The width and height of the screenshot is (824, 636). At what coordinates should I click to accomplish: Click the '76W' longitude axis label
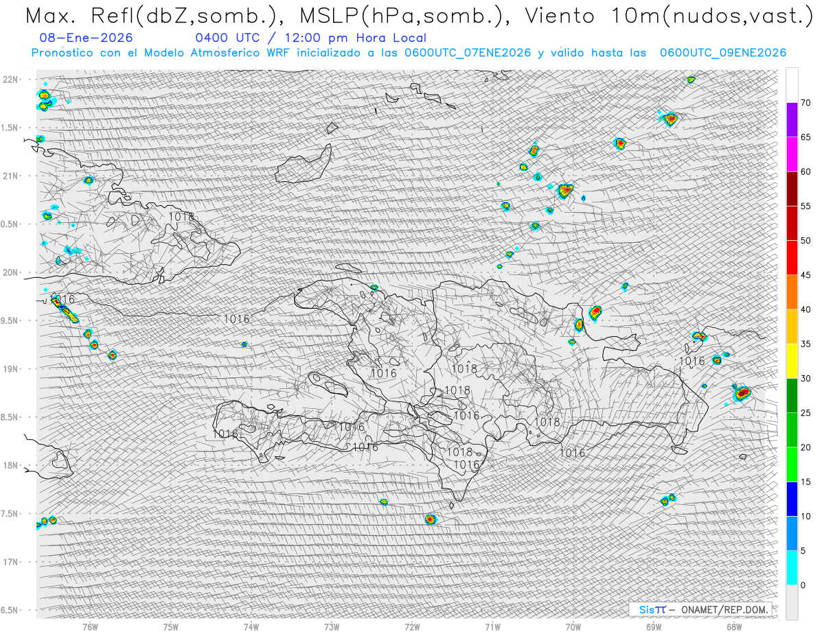[x=90, y=626]
